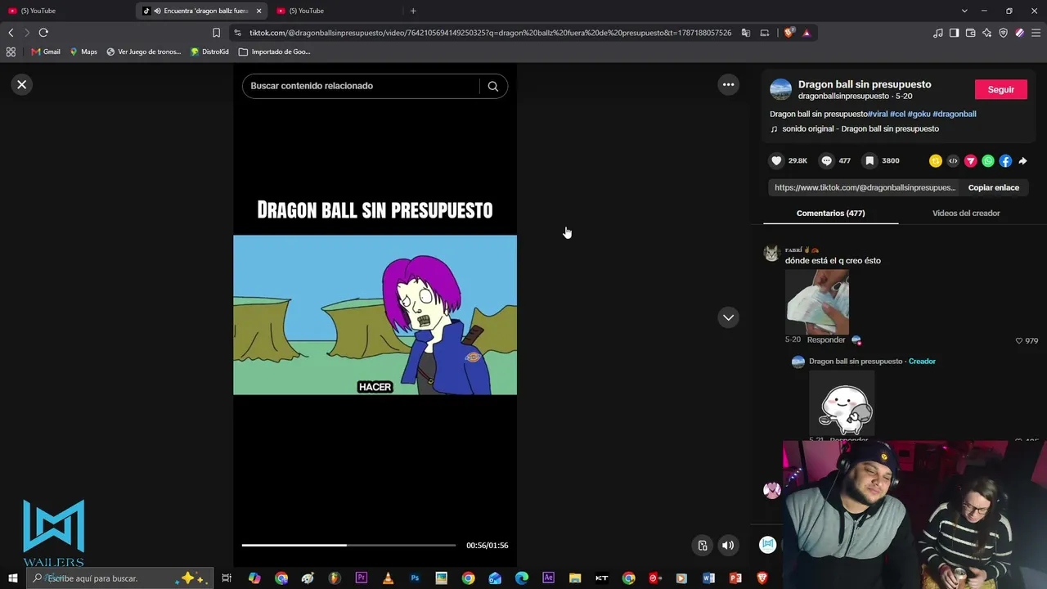Image resolution: width=1047 pixels, height=589 pixels.
Task: Submit the related content search
Action: (492, 86)
